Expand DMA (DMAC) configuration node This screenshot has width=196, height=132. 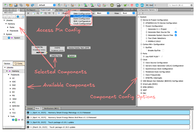[x=141, y=87]
